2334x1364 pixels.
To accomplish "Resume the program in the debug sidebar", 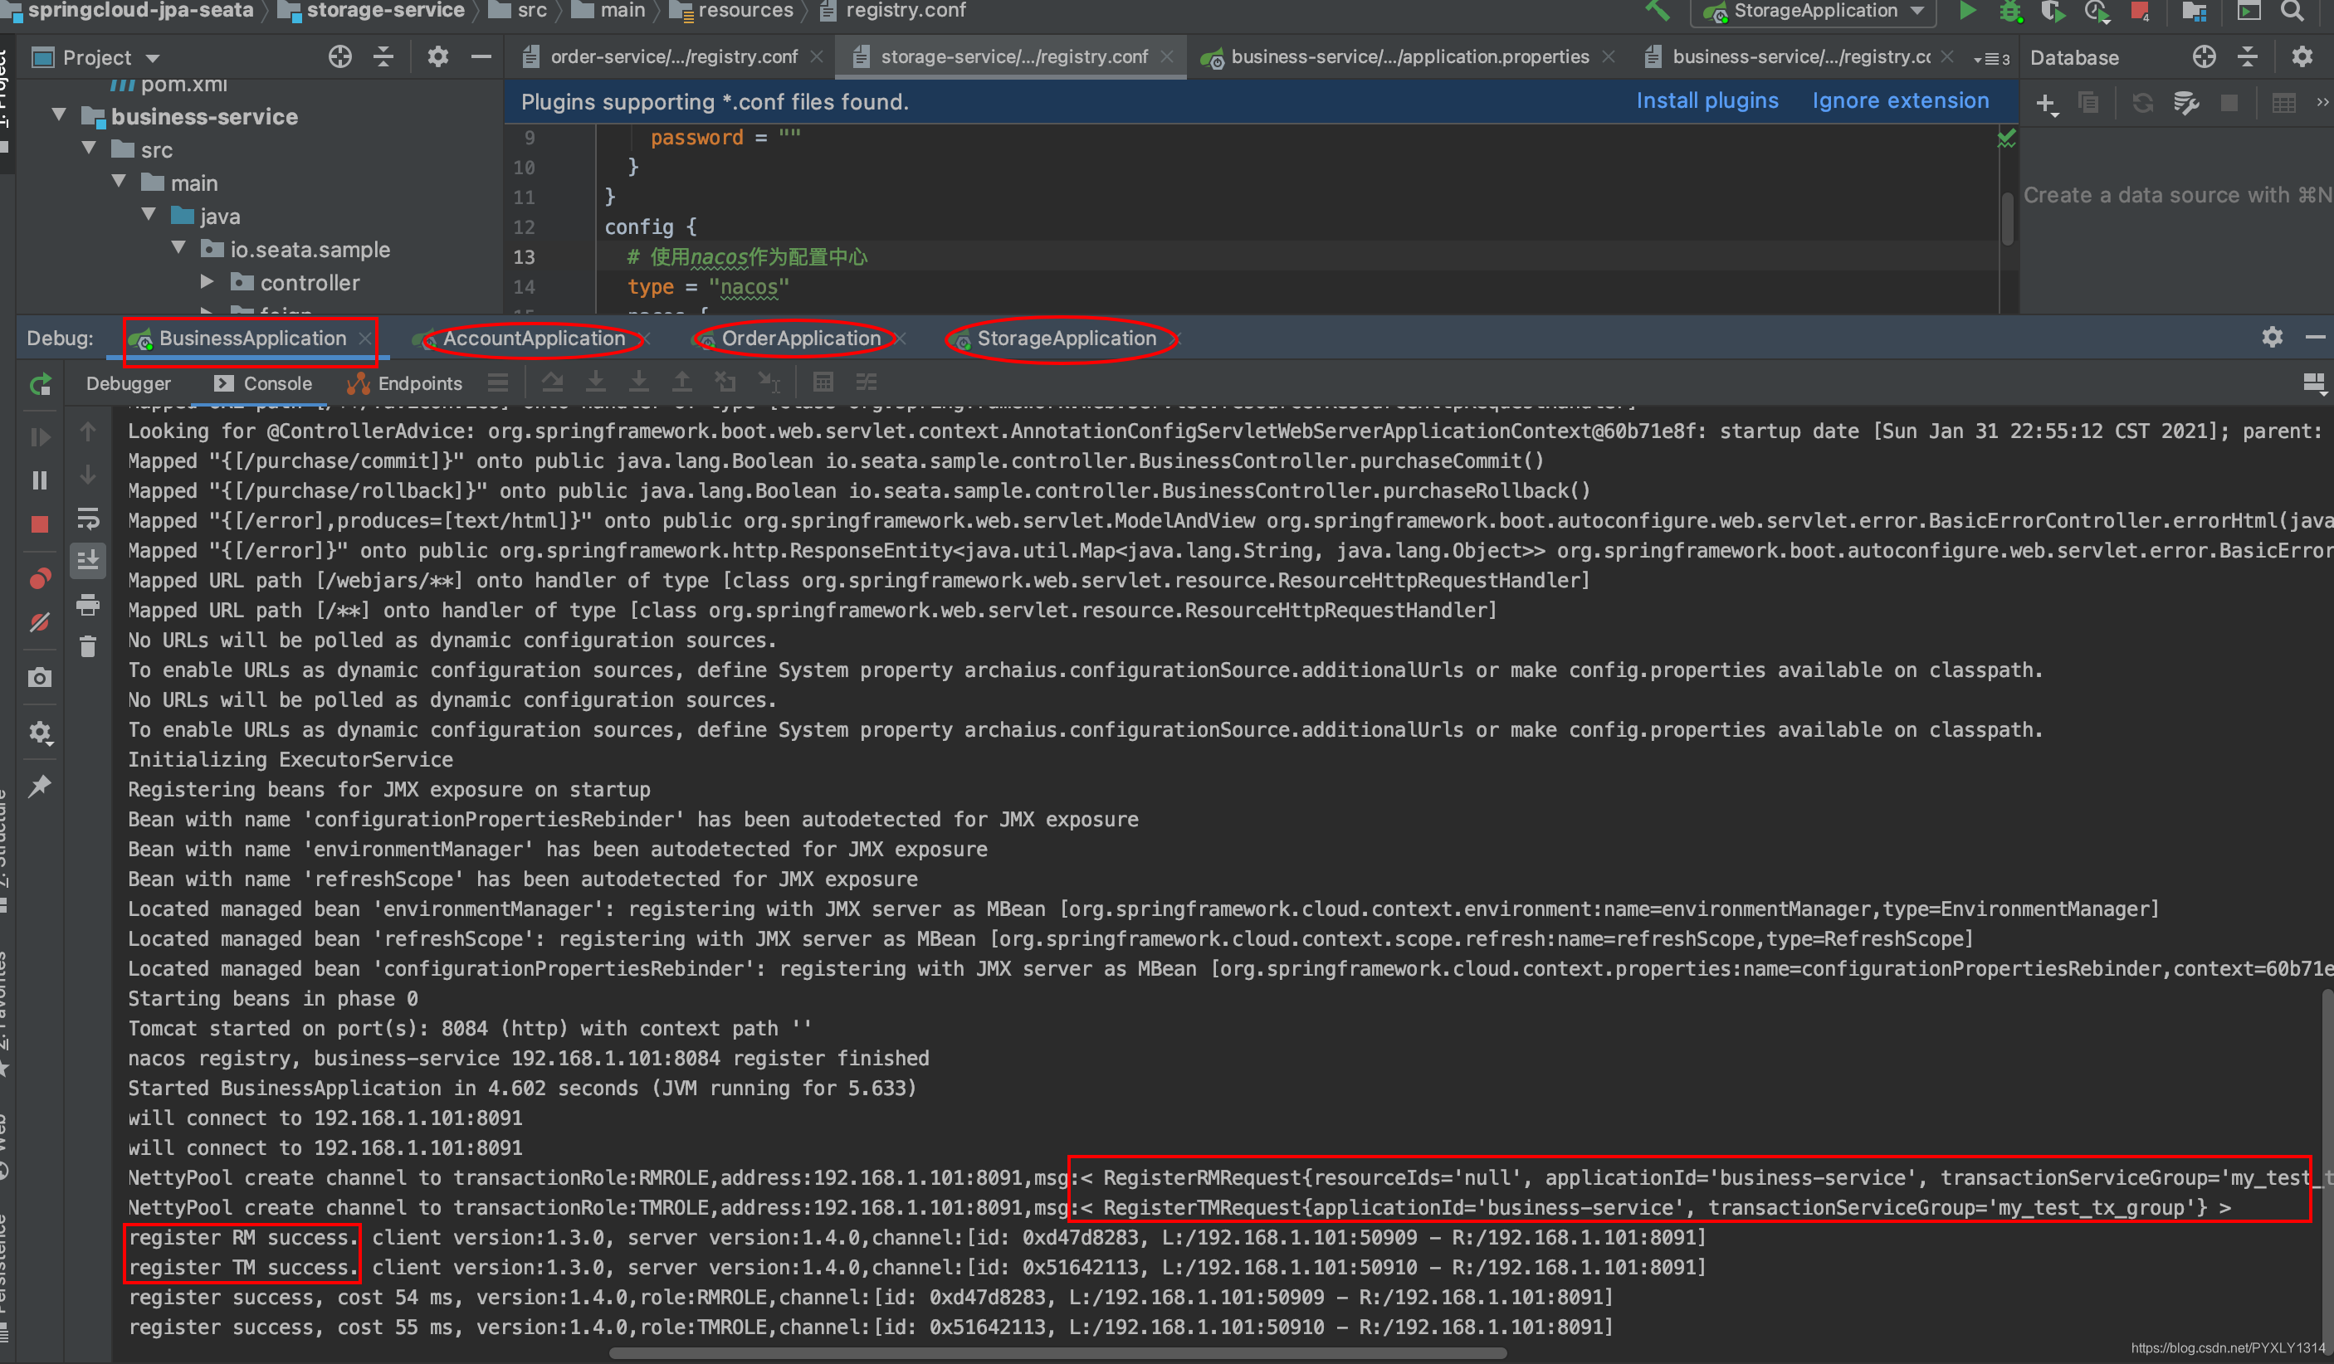I will 40,436.
